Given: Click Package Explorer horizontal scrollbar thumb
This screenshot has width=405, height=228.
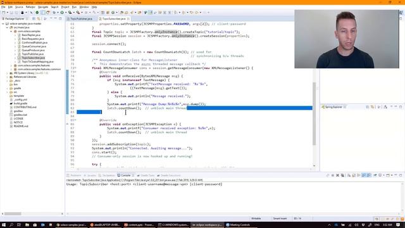Looking at the screenshot, I should click(13, 214).
